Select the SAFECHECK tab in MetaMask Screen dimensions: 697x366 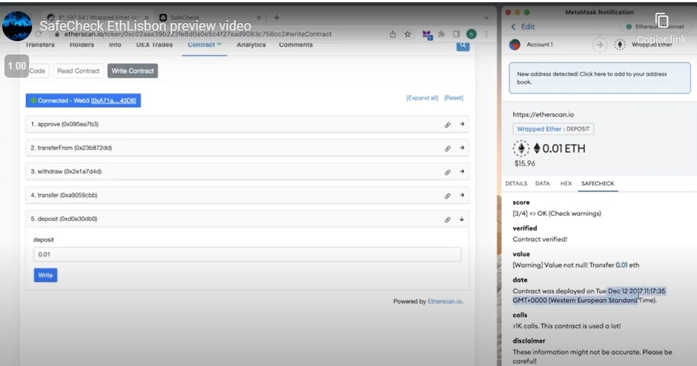[598, 184]
